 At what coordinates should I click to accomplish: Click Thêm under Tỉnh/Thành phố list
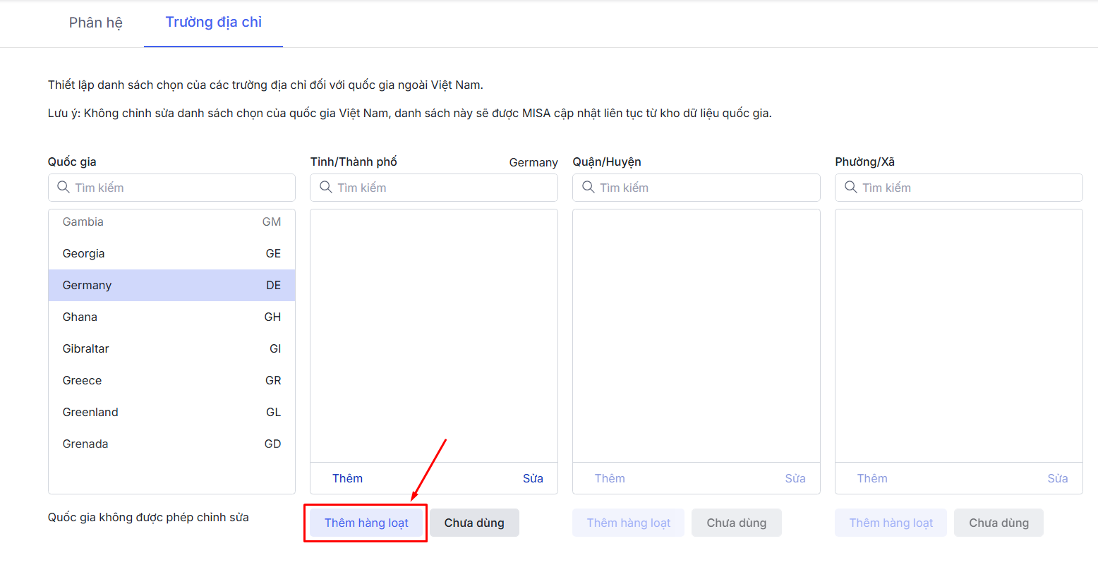pos(347,478)
